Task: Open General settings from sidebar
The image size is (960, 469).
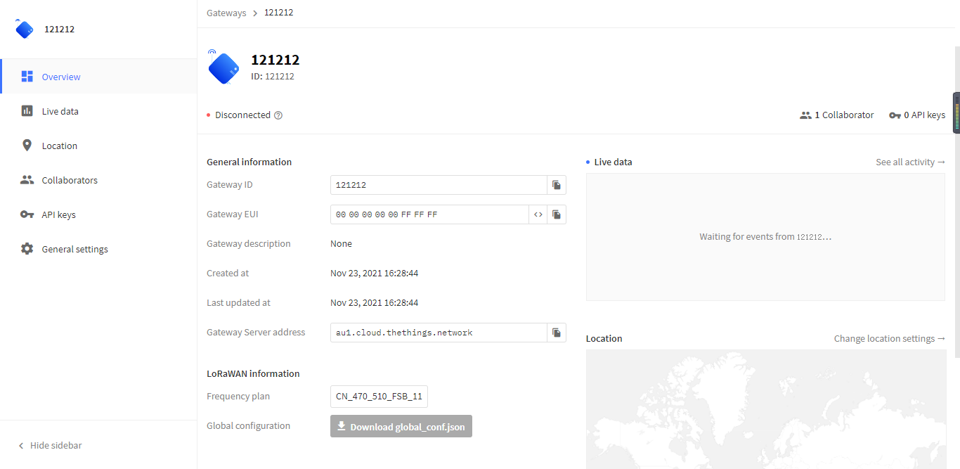Action: pyautogui.click(x=74, y=249)
